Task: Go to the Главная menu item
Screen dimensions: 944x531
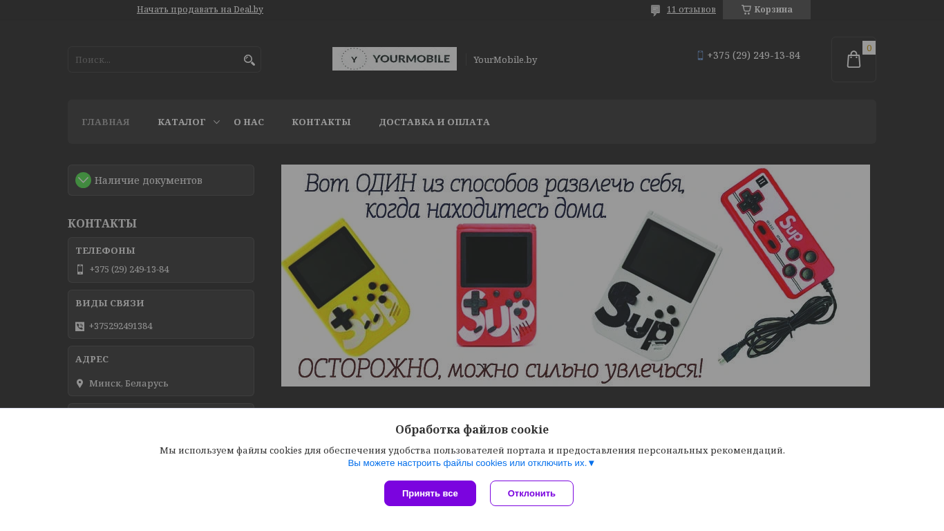Action: pos(106,122)
